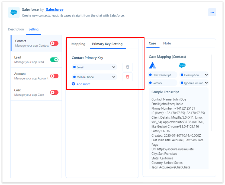225x185 pixels.
Task: Enable the Account toggle
Action: (54, 76)
